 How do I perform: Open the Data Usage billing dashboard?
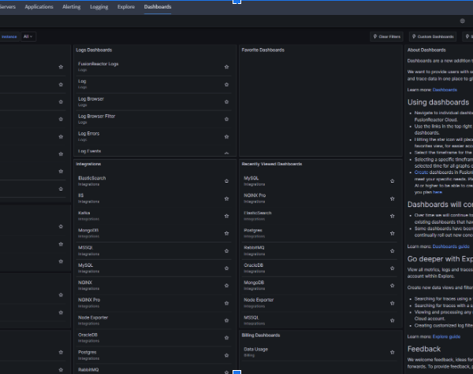(x=255, y=350)
